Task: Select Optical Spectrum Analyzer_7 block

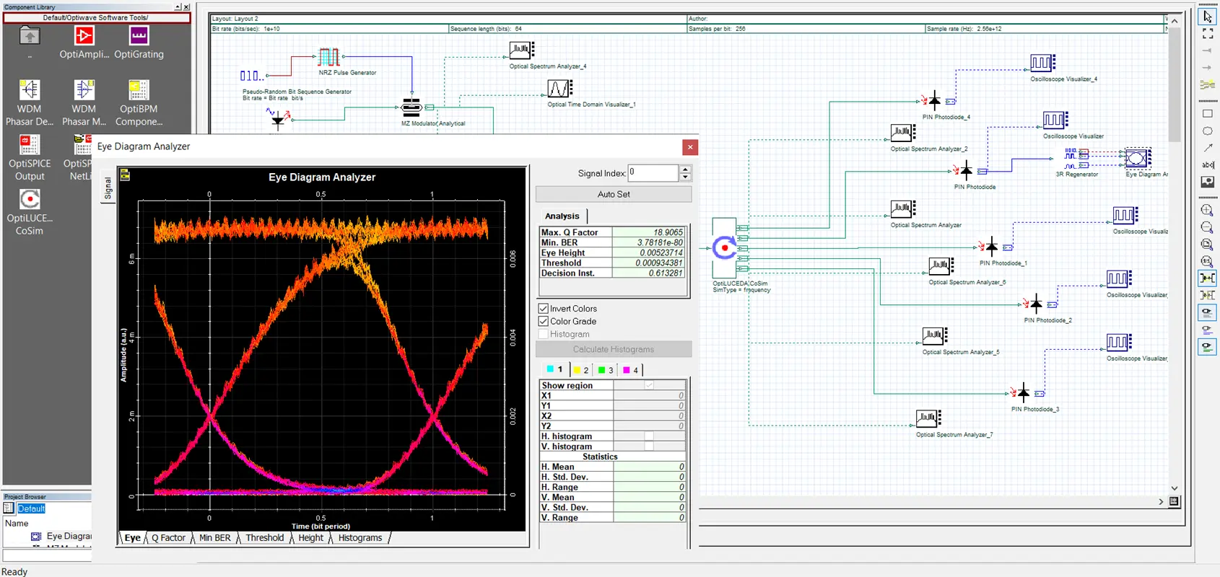Action: pos(928,418)
